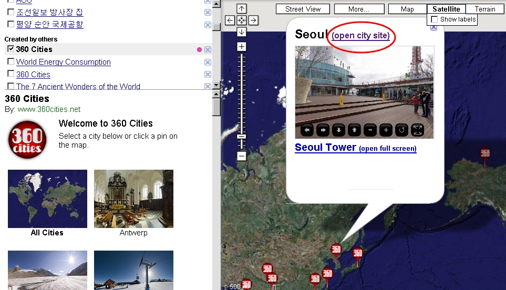Enable the Show labels checkbox

point(435,19)
